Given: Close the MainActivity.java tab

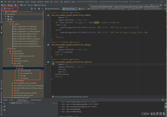Looking at the screenshot, I should point(60,9).
